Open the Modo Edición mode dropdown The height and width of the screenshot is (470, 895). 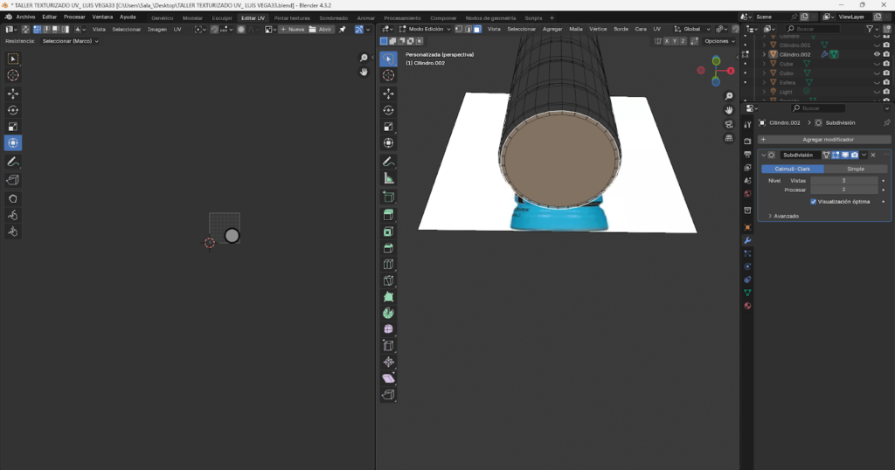click(x=426, y=29)
